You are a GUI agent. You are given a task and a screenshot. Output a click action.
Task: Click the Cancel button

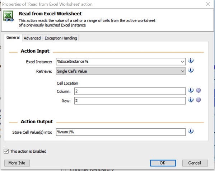pos(195,163)
